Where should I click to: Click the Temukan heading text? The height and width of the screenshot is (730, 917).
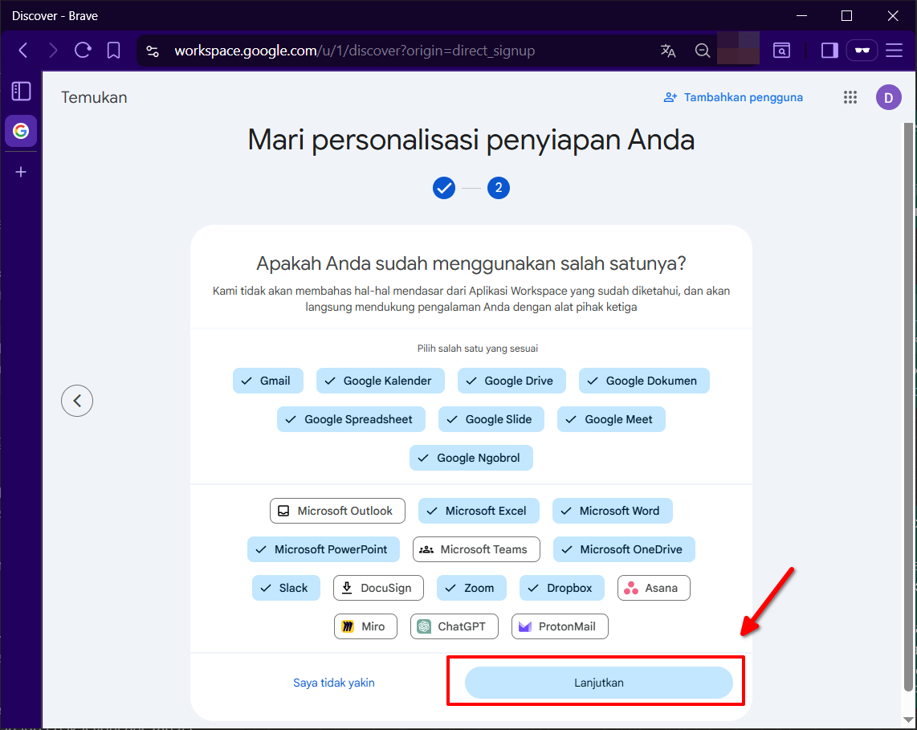coord(94,97)
